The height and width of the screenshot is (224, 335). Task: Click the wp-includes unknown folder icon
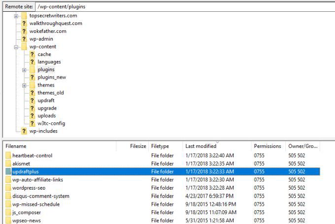pos(24,131)
